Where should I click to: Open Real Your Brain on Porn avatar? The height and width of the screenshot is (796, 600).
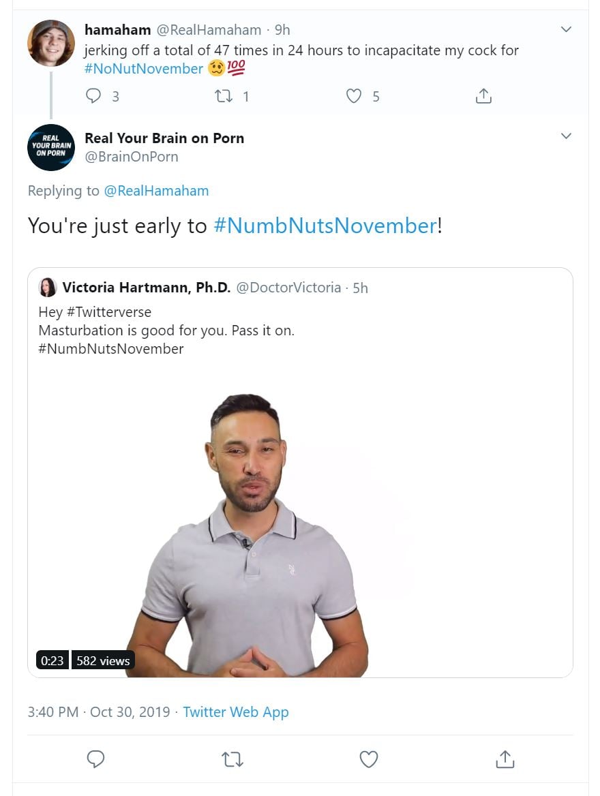coord(51,147)
